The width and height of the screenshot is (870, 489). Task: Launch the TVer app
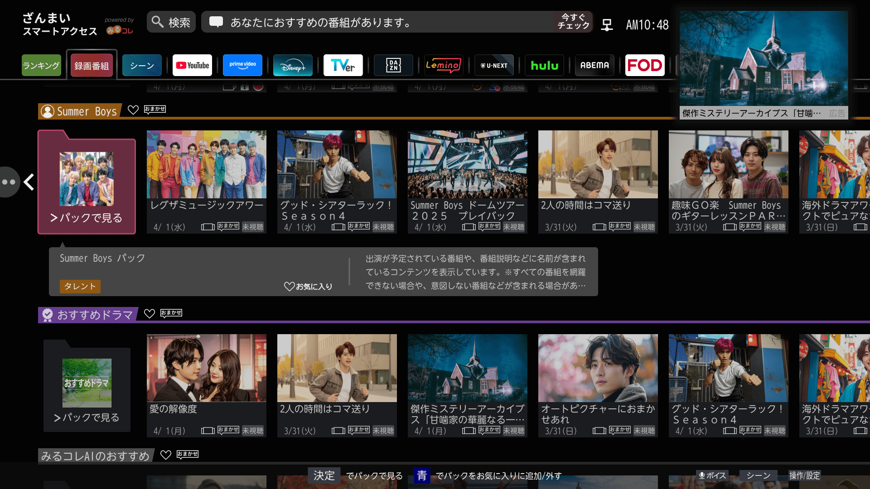[343, 65]
